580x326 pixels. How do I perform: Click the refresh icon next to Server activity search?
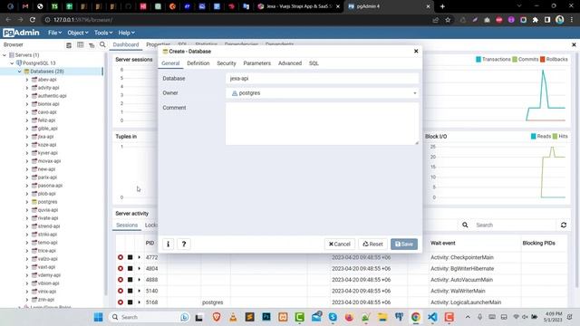564,225
